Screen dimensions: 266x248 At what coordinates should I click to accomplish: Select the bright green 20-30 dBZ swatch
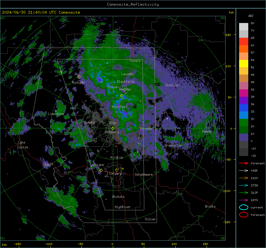[244, 123]
